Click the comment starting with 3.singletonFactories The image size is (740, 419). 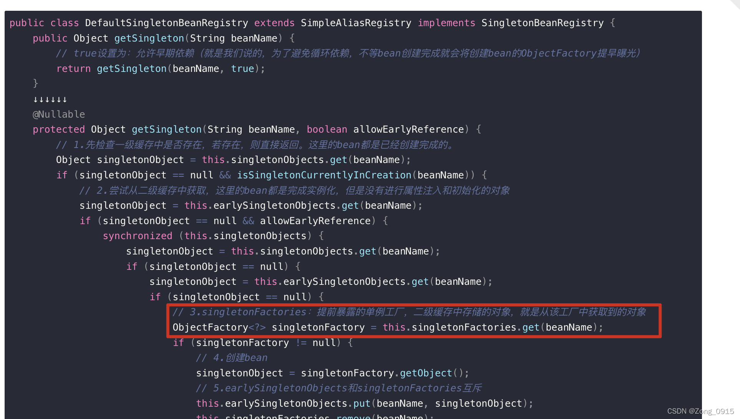pyautogui.click(x=409, y=312)
